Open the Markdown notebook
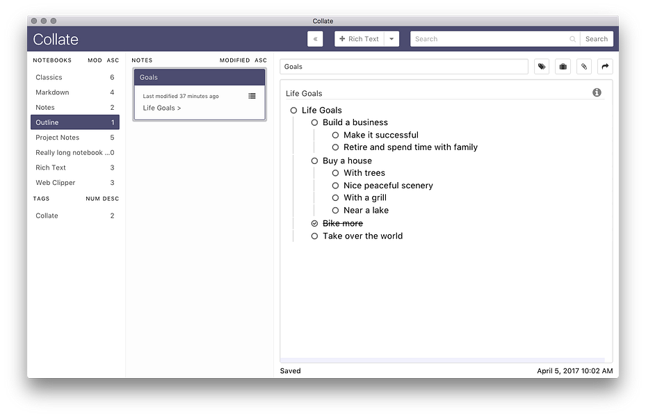This screenshot has width=646, height=417. coord(75,92)
